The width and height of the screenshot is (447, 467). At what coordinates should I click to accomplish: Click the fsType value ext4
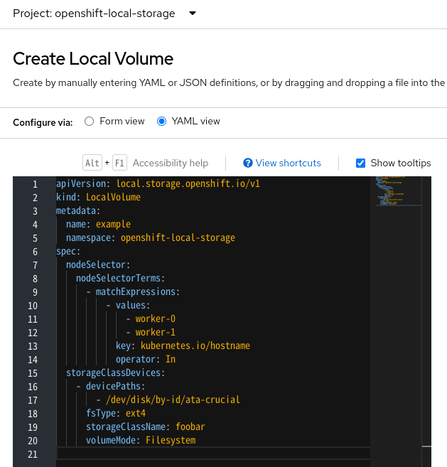coord(136,414)
